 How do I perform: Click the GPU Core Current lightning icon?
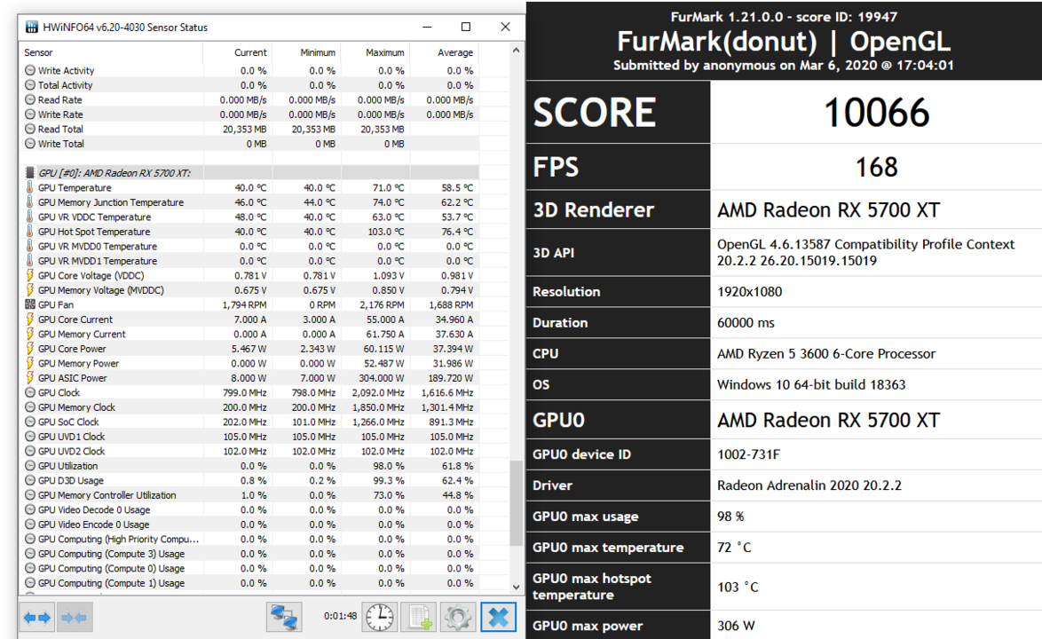(x=30, y=319)
